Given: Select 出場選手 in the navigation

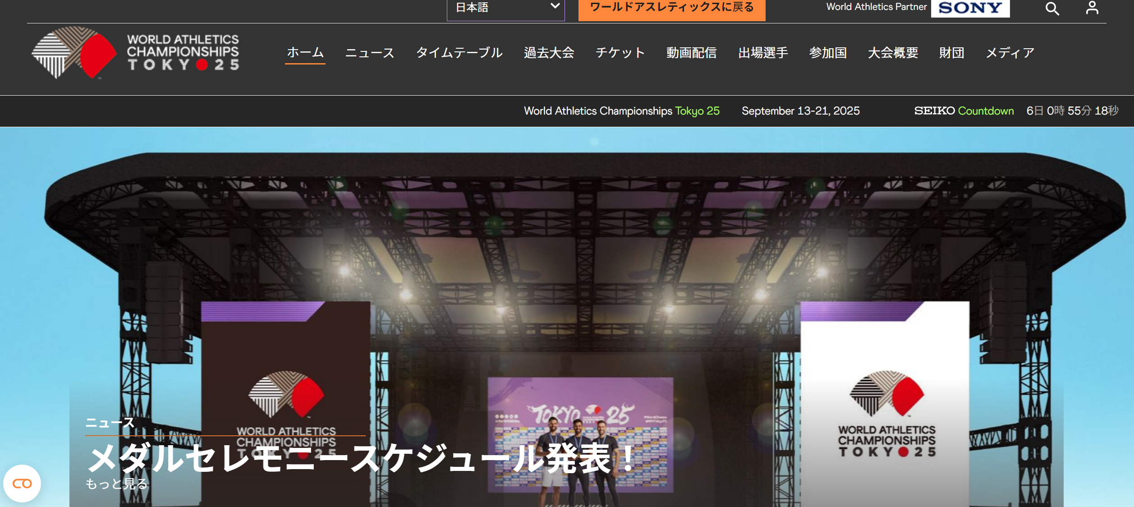Looking at the screenshot, I should (x=763, y=53).
